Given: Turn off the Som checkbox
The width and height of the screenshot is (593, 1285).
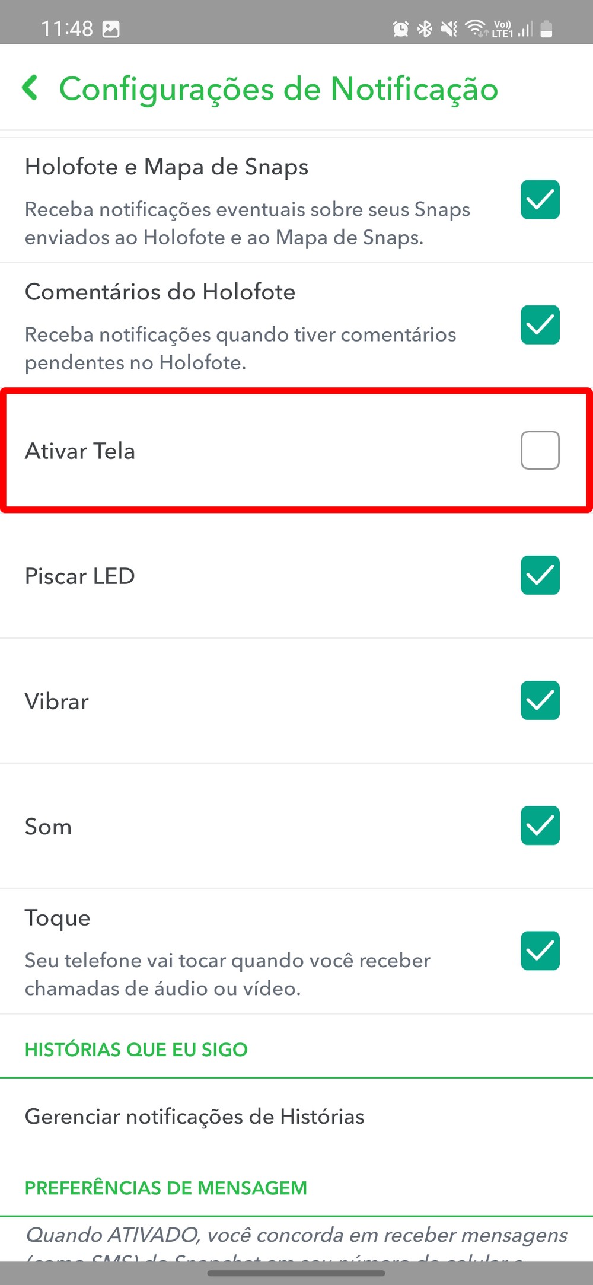Looking at the screenshot, I should click(x=540, y=825).
